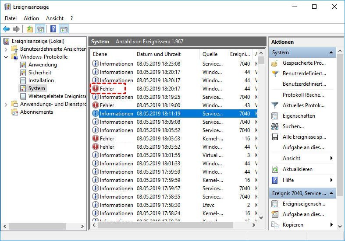Click the Eigenschaften properties icon

(275, 116)
